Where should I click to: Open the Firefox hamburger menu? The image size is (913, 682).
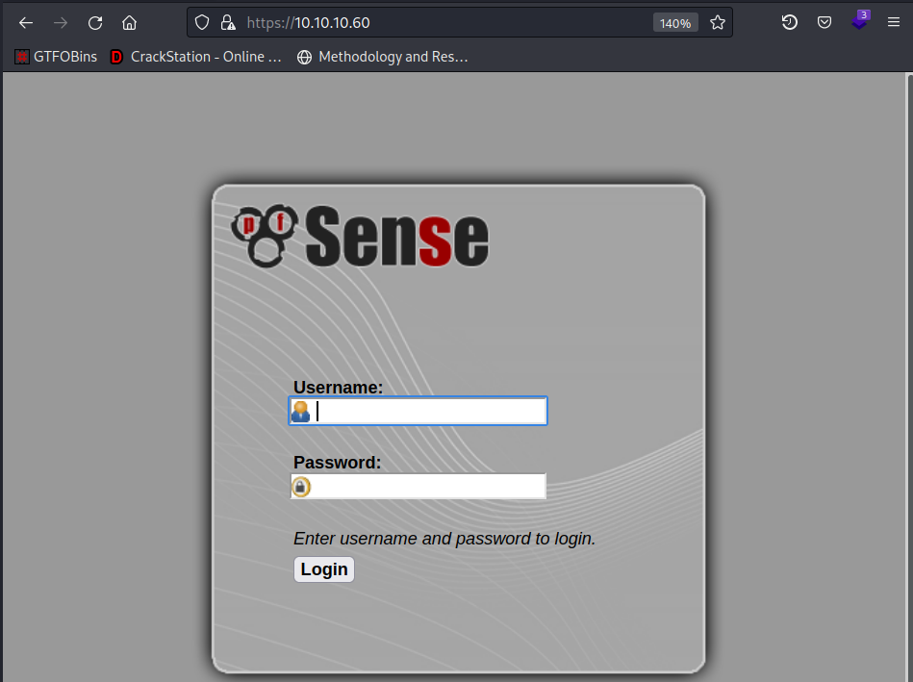pos(893,23)
